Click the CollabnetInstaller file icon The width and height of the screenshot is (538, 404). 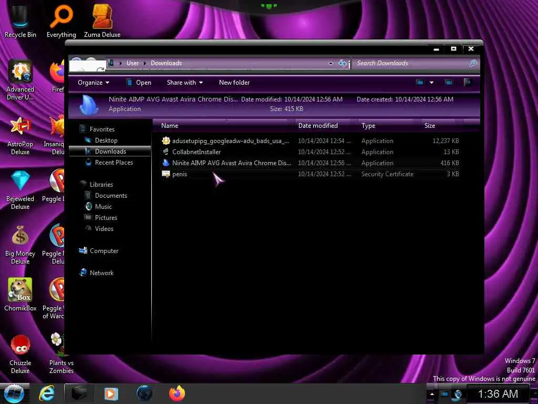point(166,152)
